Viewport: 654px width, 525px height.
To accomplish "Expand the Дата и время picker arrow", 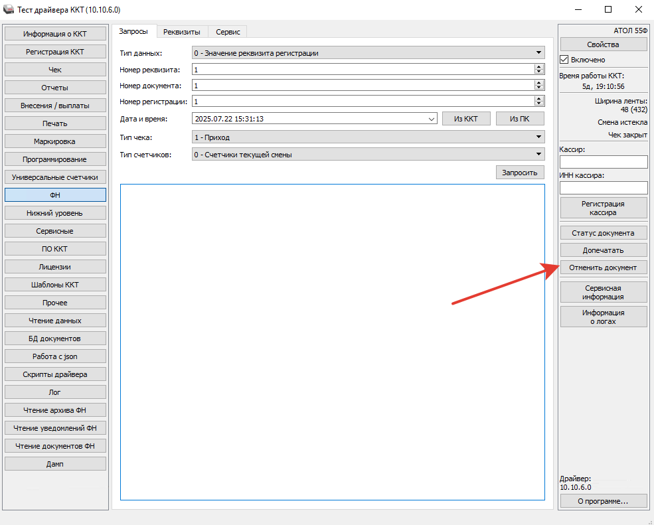I will coord(432,119).
